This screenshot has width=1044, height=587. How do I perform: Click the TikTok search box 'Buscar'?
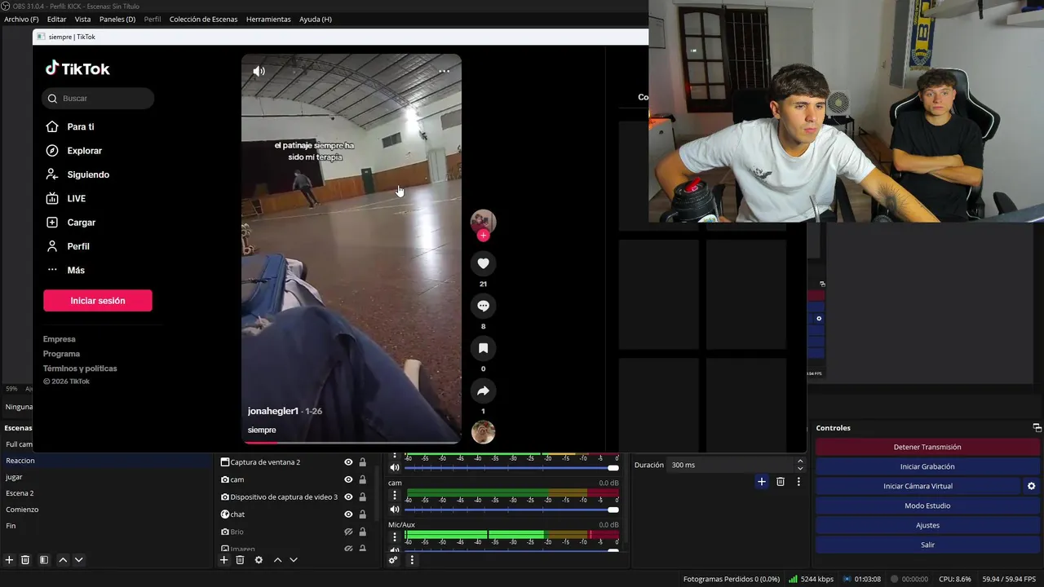[98, 99]
